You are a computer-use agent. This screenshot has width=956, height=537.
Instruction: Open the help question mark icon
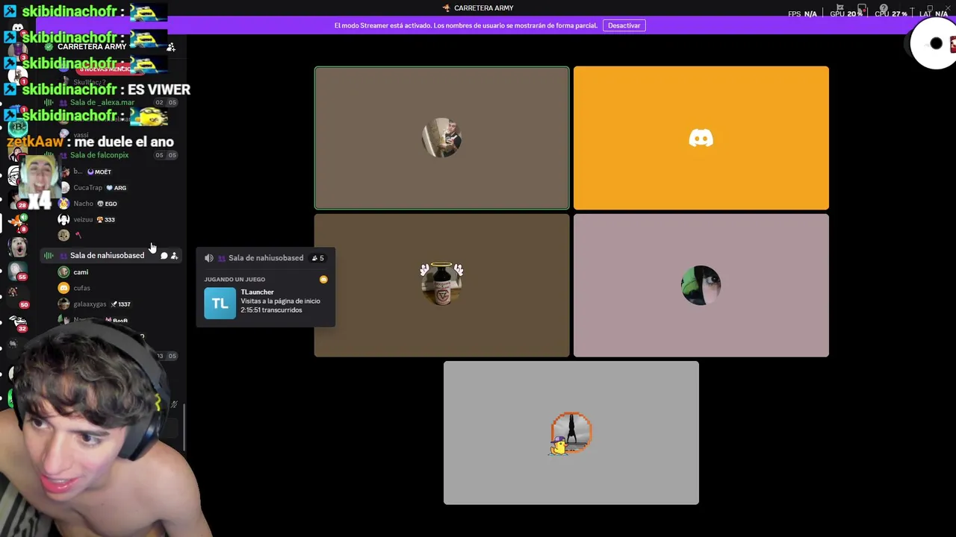pyautogui.click(x=884, y=9)
